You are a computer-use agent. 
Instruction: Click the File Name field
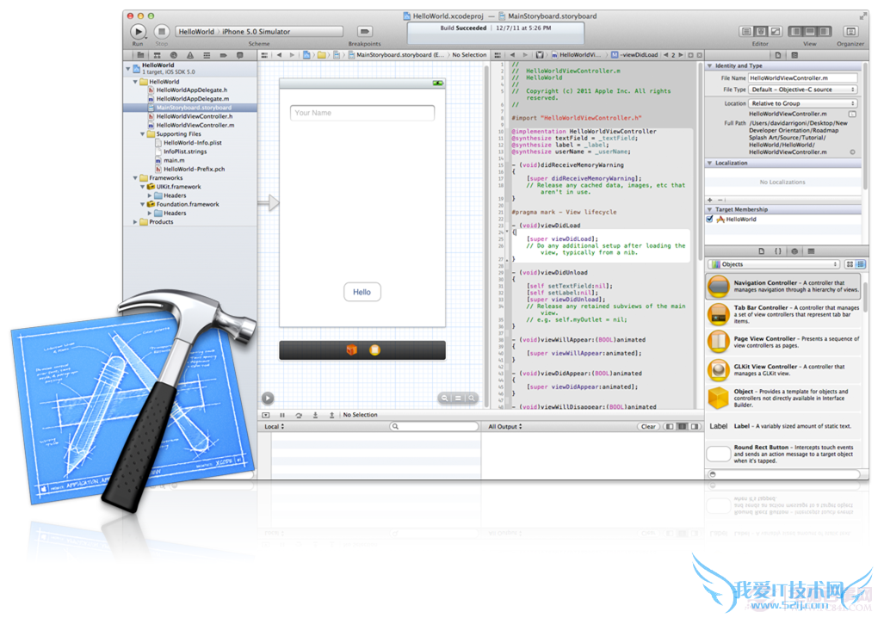tap(803, 78)
